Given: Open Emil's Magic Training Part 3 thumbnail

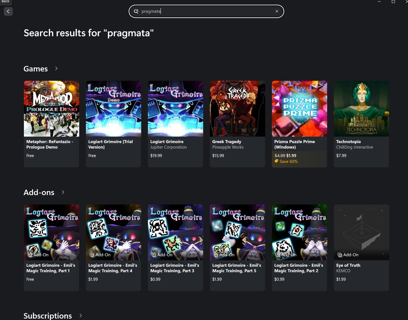Looking at the screenshot, I should 175,232.
